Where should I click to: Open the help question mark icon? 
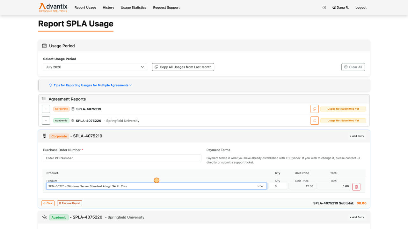pos(324,8)
